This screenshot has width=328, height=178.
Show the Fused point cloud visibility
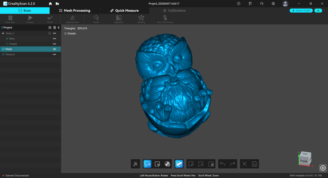coord(54,44)
